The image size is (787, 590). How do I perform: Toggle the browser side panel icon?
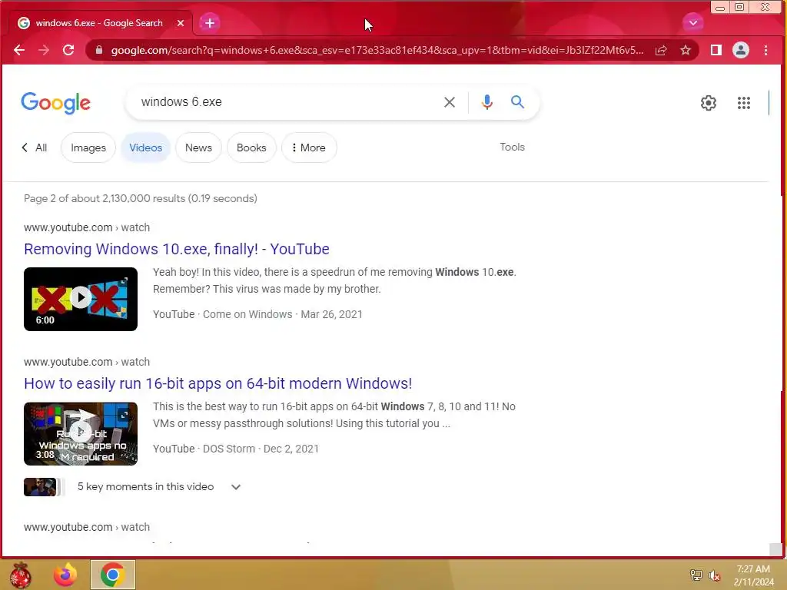click(x=716, y=50)
